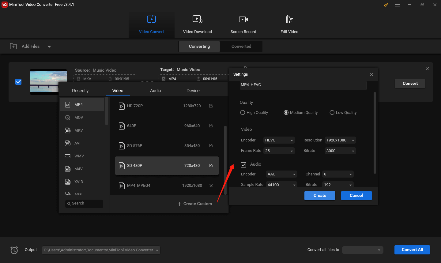Open the Channel 6 dropdown
This screenshot has width=441, height=263.
click(x=338, y=174)
